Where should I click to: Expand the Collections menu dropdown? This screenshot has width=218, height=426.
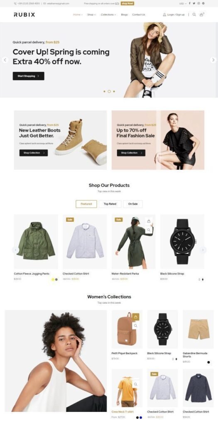pos(108,15)
